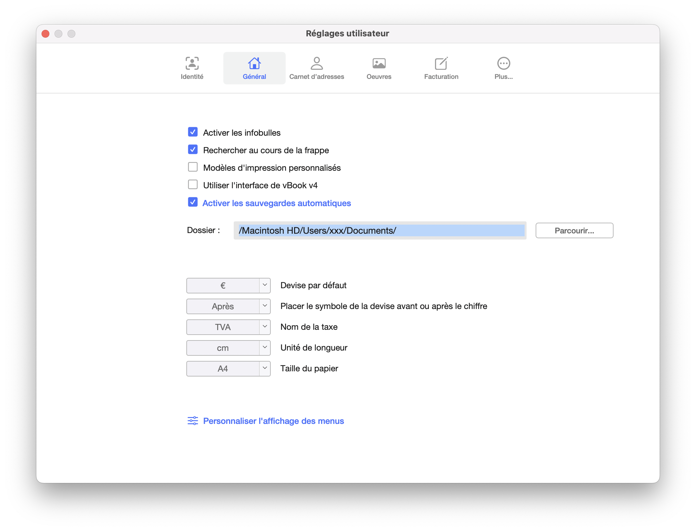Click the red close window button
This screenshot has width=696, height=531.
point(45,34)
